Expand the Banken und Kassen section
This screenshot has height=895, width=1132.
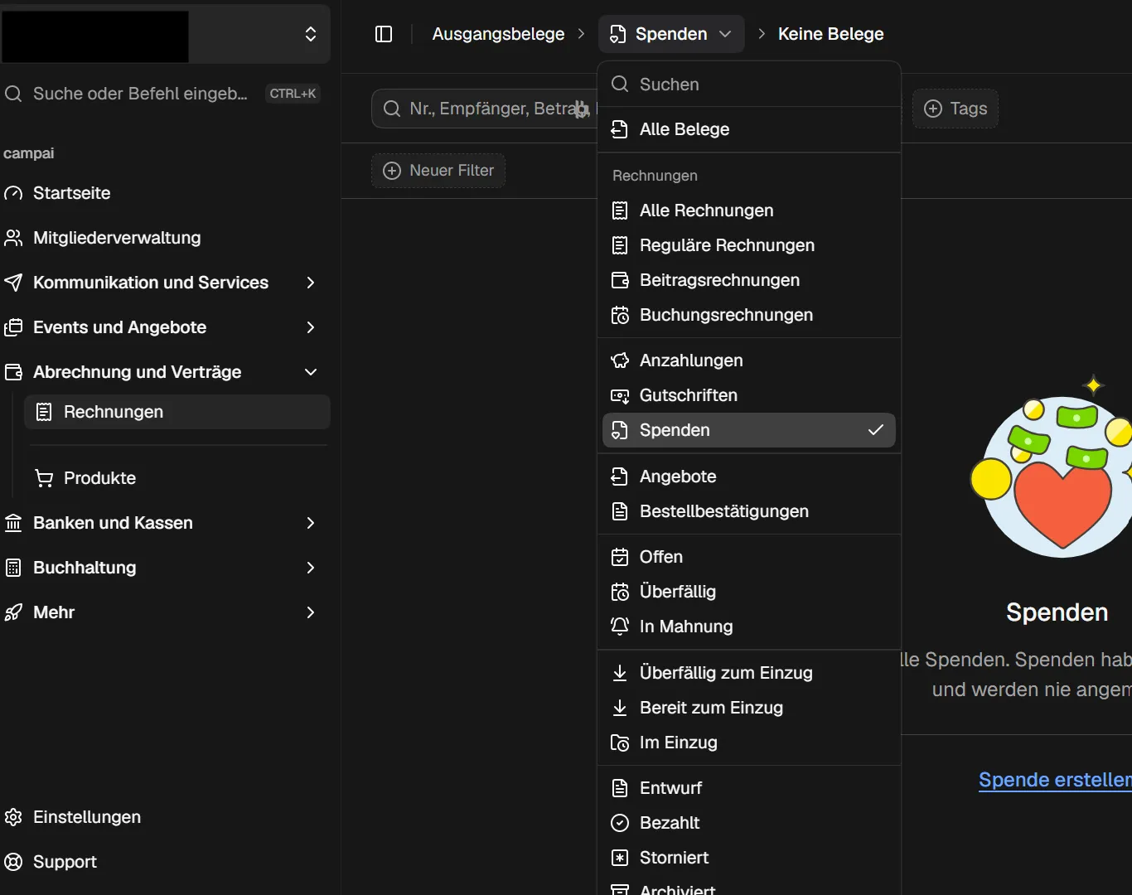[x=310, y=523]
